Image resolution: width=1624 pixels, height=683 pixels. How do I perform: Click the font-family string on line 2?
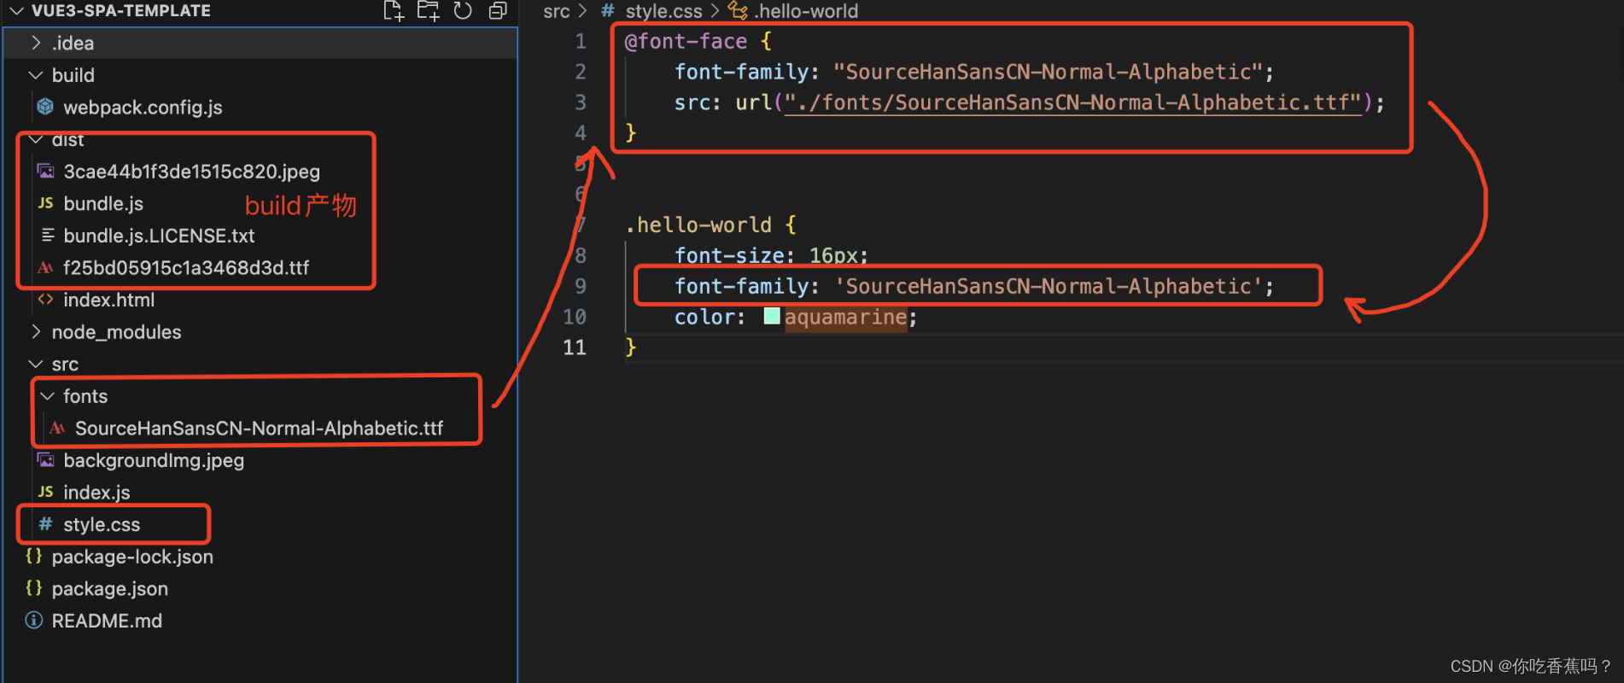point(1048,72)
